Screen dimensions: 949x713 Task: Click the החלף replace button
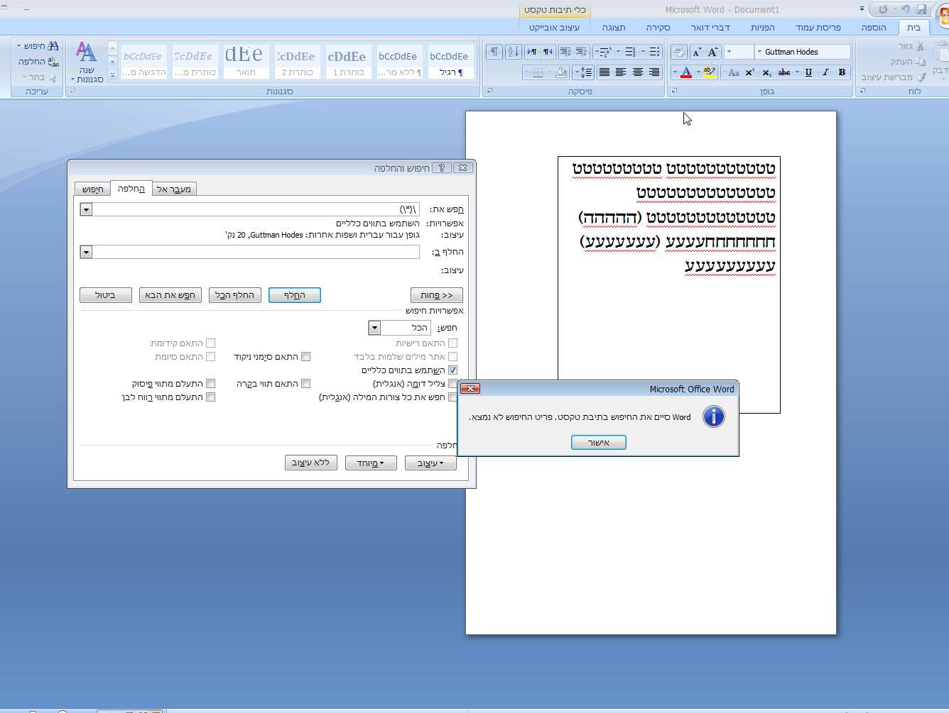pos(295,295)
